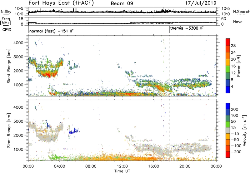Click the '200' velocity colorbar tick
Screen dimensions: 250x173
[234, 109]
